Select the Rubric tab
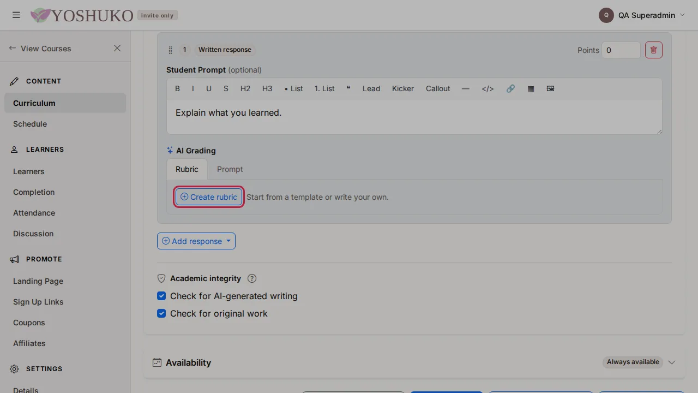The height and width of the screenshot is (393, 698). (187, 169)
